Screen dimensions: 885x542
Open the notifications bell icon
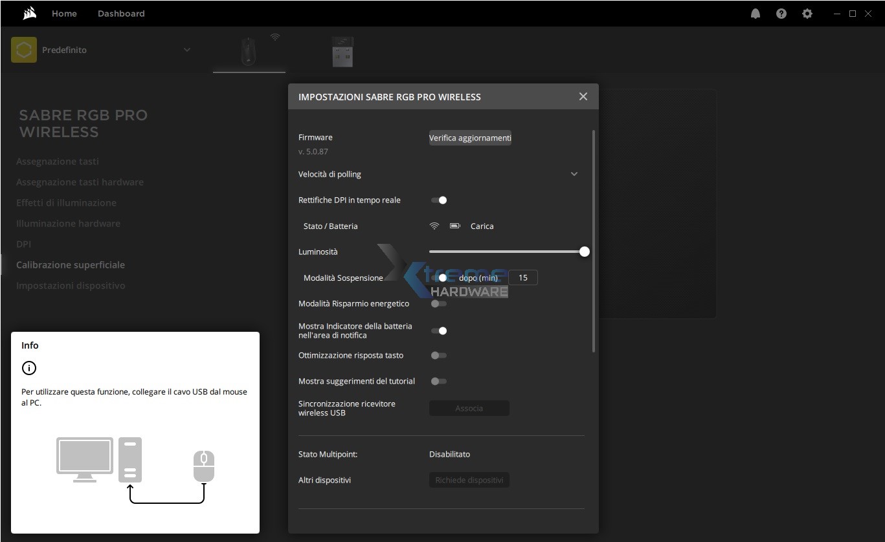click(x=755, y=14)
